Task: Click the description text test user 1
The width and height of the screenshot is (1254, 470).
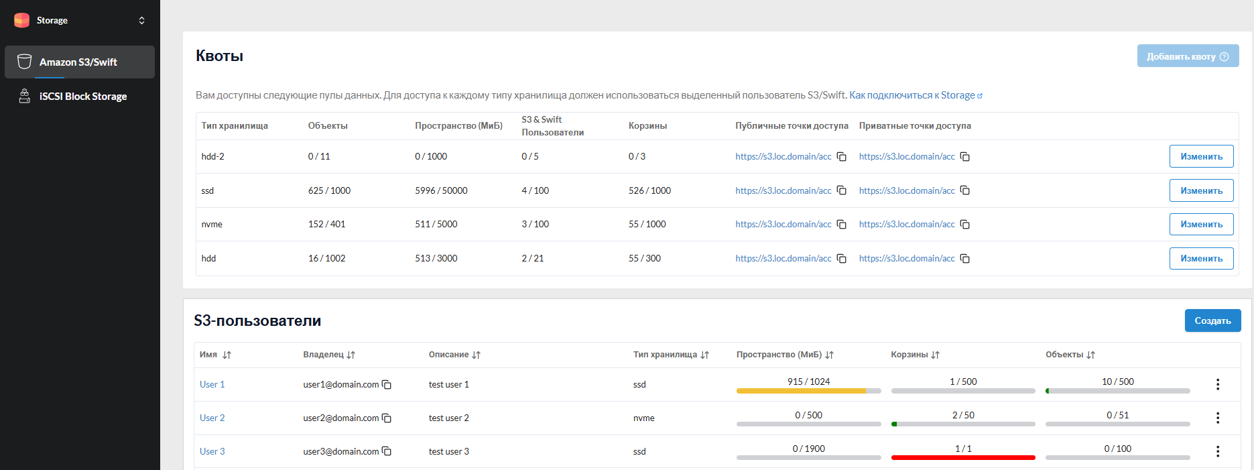Action: tap(449, 384)
